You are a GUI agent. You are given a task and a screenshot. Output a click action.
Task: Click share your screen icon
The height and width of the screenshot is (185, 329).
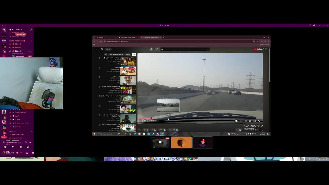[x=13, y=147]
